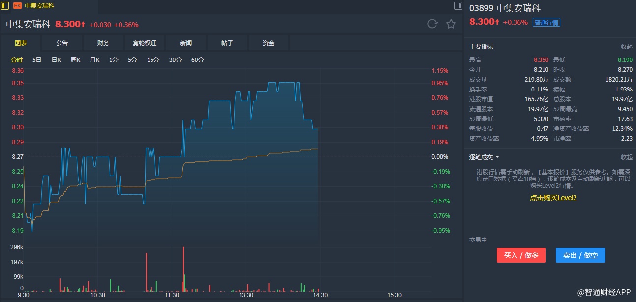The height and width of the screenshot is (302, 636).
Task: Switch chart to 5日 view
Action: 37,60
